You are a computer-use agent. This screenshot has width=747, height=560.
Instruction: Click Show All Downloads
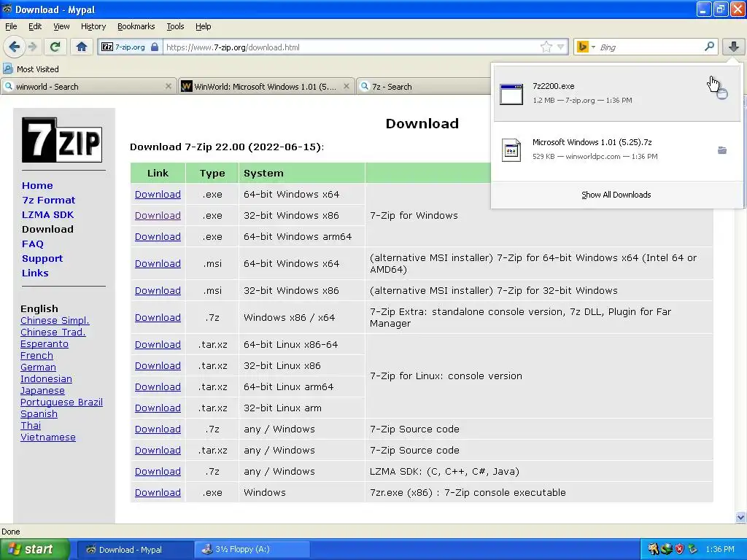(616, 195)
